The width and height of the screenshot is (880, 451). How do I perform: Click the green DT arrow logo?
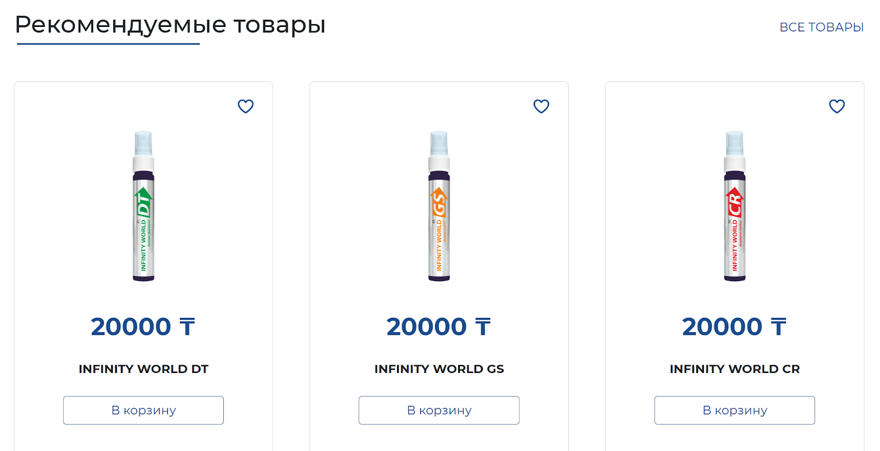tap(144, 202)
